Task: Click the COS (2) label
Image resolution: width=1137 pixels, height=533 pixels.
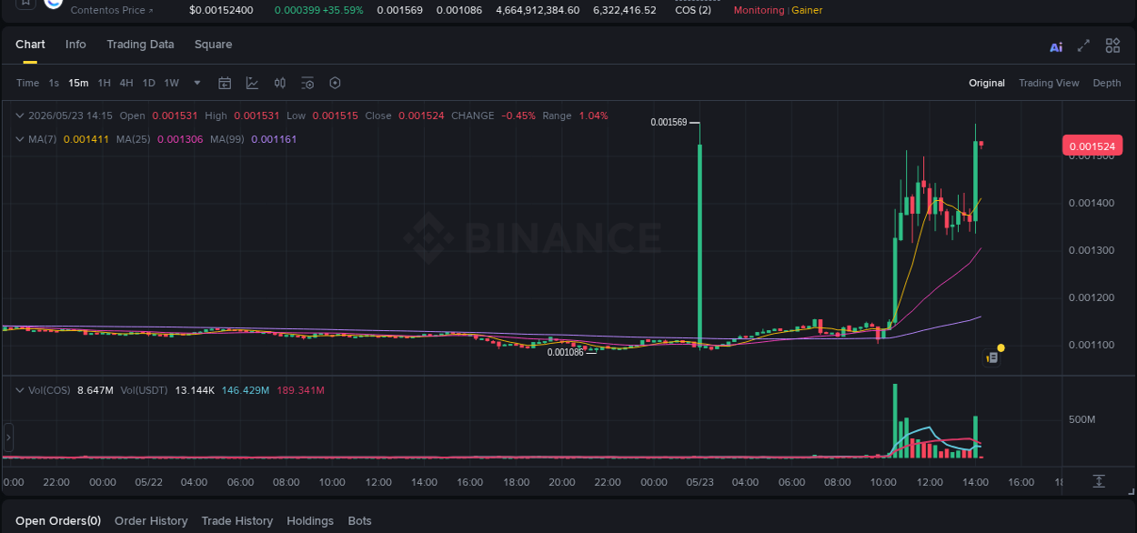Action: (693, 10)
